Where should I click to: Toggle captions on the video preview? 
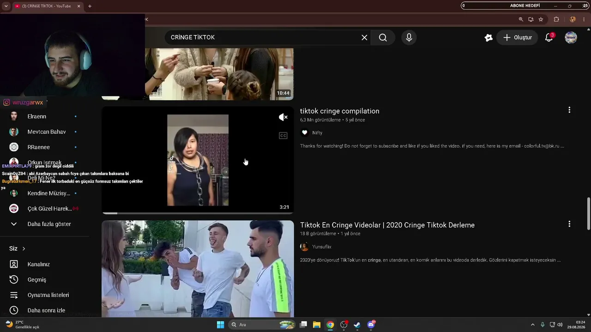click(283, 135)
